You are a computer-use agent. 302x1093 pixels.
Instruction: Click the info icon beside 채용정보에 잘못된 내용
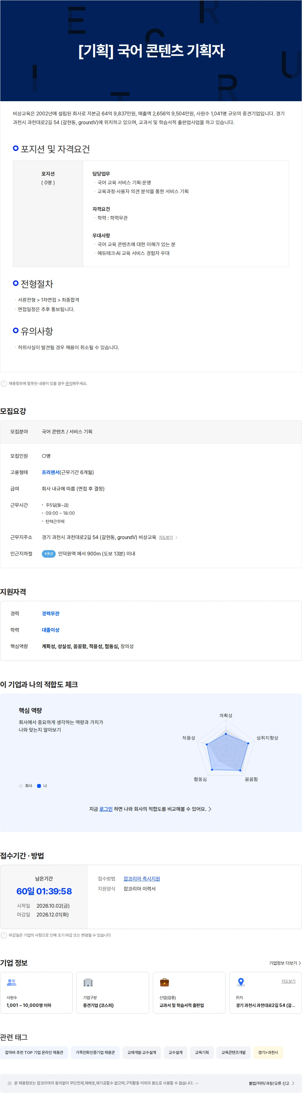(4, 383)
